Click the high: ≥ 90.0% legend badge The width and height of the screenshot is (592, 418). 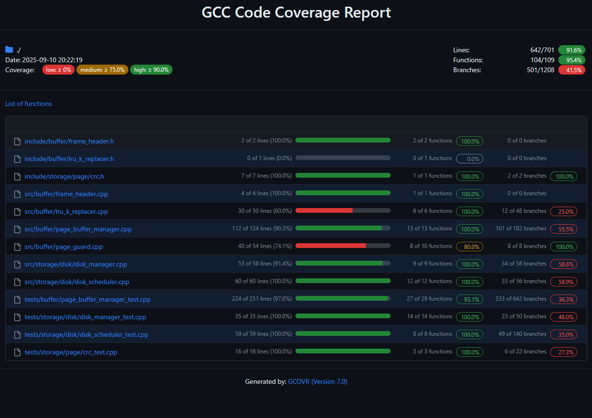[x=151, y=69]
